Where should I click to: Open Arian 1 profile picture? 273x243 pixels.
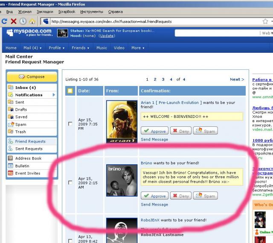coord(122,122)
